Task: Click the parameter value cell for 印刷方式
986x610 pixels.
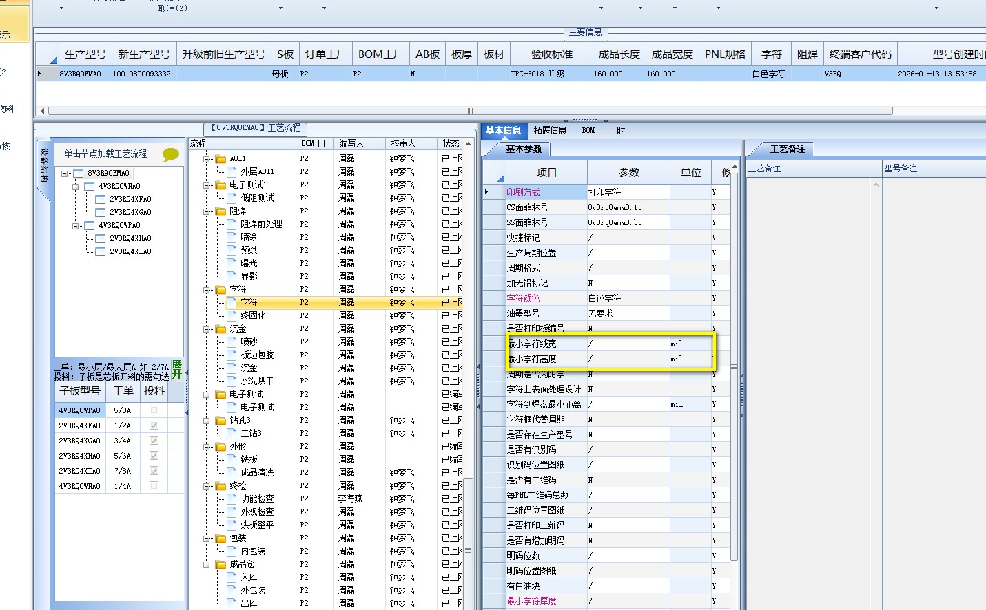Action: coord(628,192)
